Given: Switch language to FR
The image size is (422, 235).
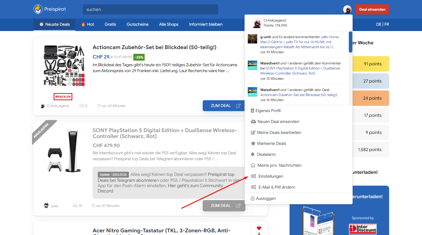Looking at the screenshot, I should [386, 24].
